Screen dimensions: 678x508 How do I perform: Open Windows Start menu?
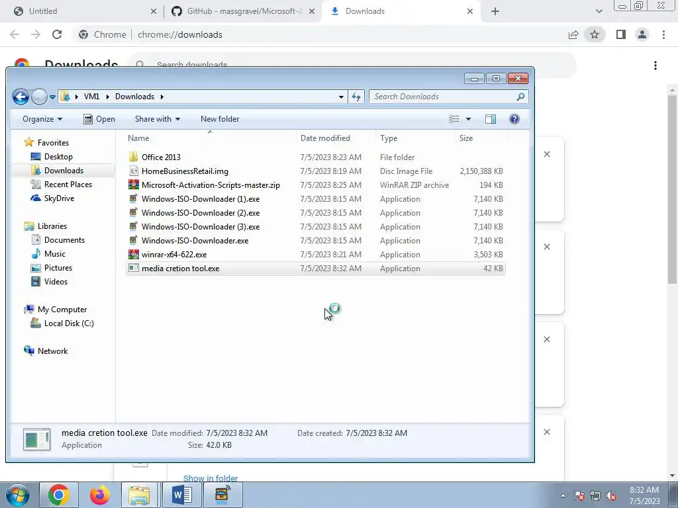(x=17, y=495)
